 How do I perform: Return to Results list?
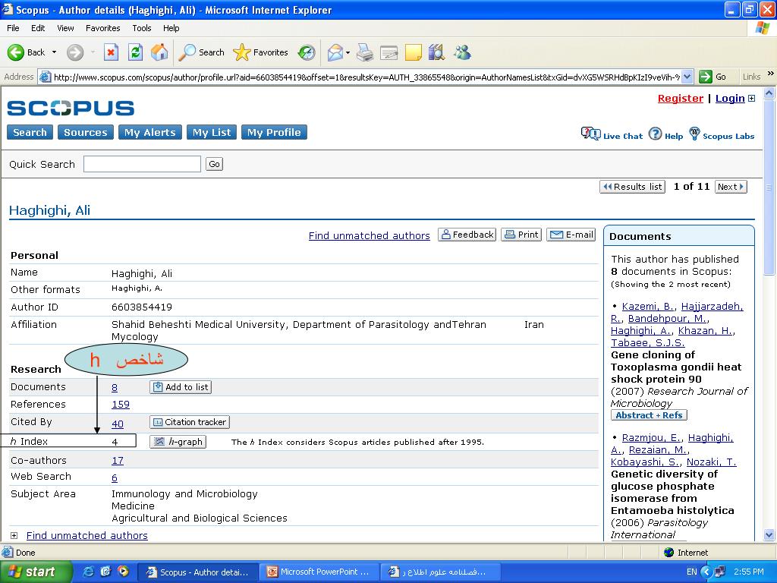632,187
